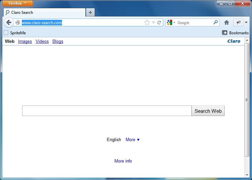Open the dropdown arrow beside the bug add-on icon
252x180 pixels.
pos(246,22)
